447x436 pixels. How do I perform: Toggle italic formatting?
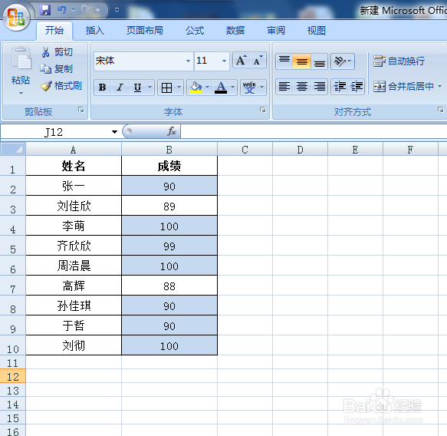pos(120,88)
